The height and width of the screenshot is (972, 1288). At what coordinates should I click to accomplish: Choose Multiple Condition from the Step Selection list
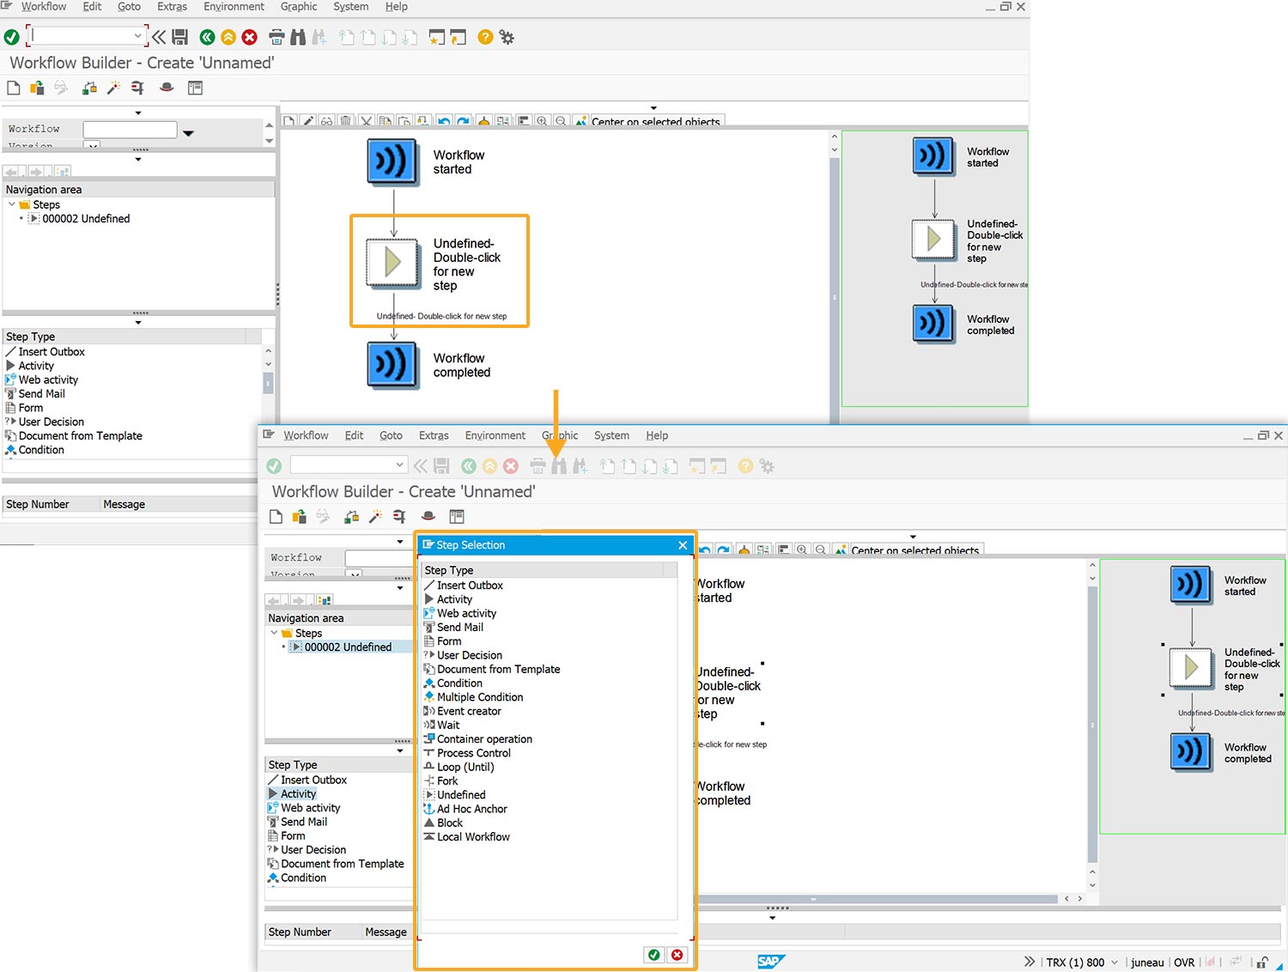(x=479, y=697)
